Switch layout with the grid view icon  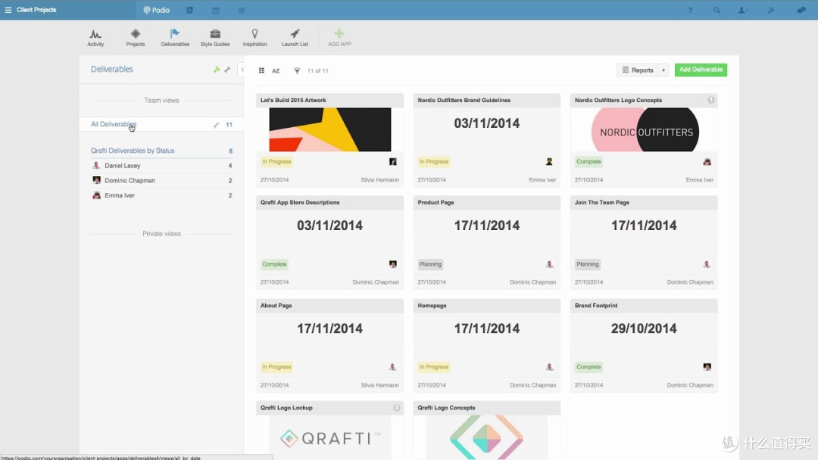[261, 70]
